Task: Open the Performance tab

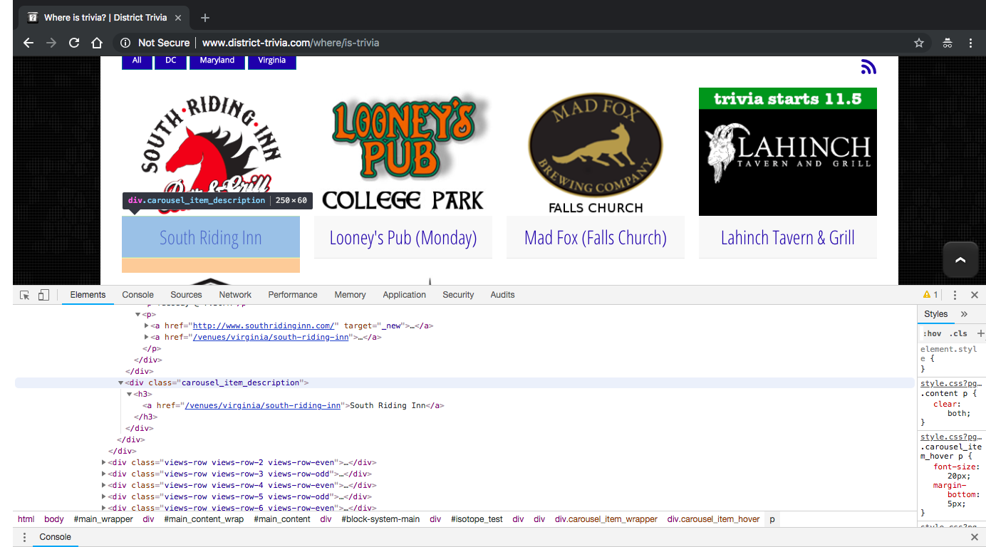Action: tap(293, 295)
